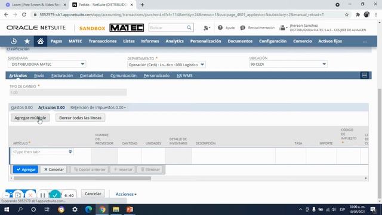Open Windows taskbar search

click(x=20, y=210)
